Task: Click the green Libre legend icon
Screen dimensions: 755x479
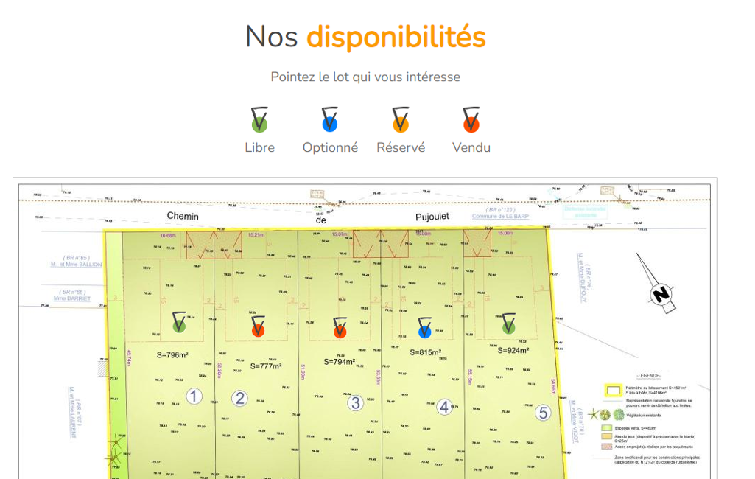Action: coord(259,120)
